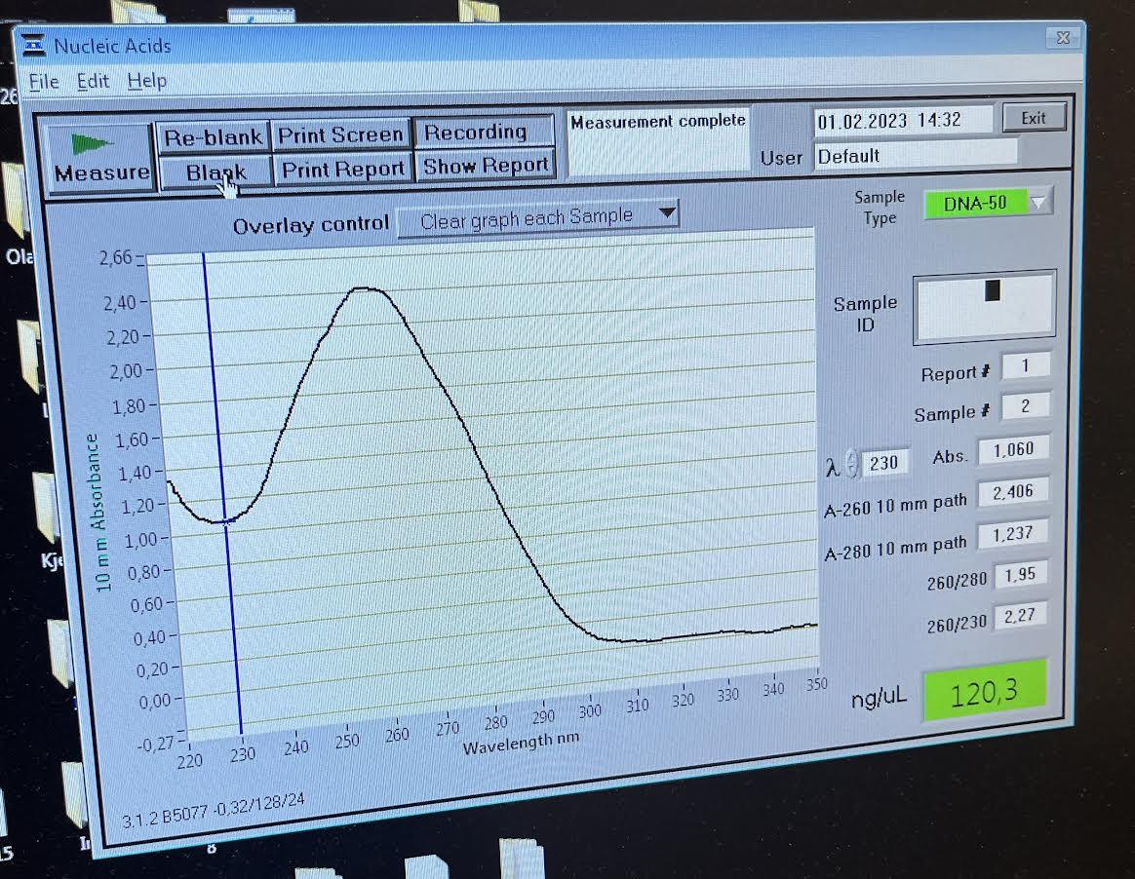Image resolution: width=1135 pixels, height=879 pixels.
Task: Close the Nucleic Acids window
Action: pos(1061,37)
